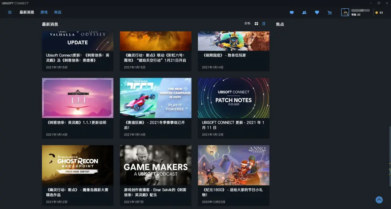Image resolution: width=391 pixels, height=209 pixels.
Task: Open the friends list icon
Action: tap(304, 12)
